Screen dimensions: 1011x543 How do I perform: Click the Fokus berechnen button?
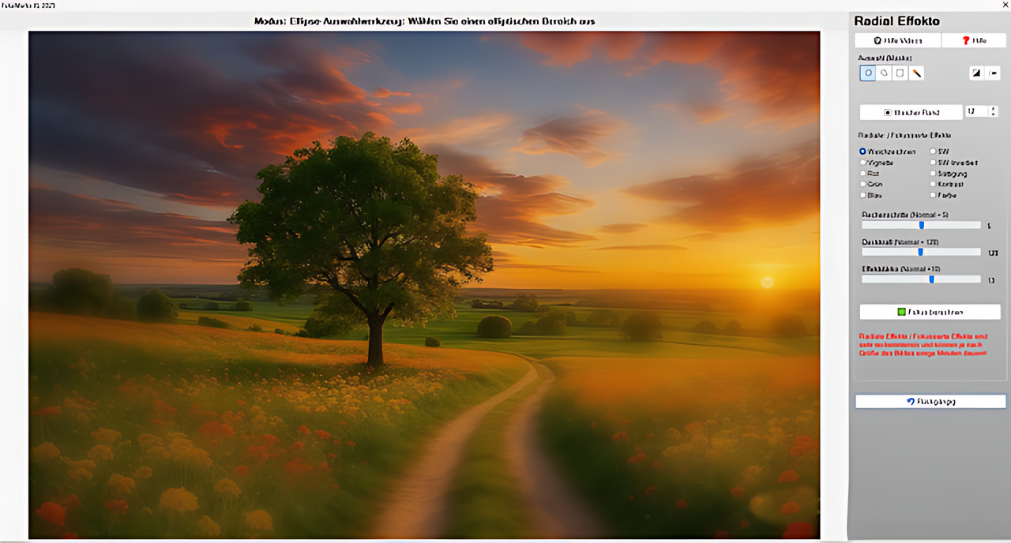930,312
